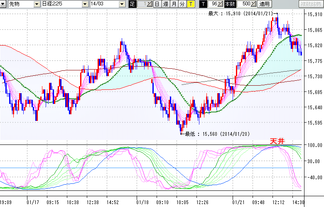The height and width of the screenshot is (207, 324).
Task: Click the yellow T tick button
Action: tap(191, 4)
